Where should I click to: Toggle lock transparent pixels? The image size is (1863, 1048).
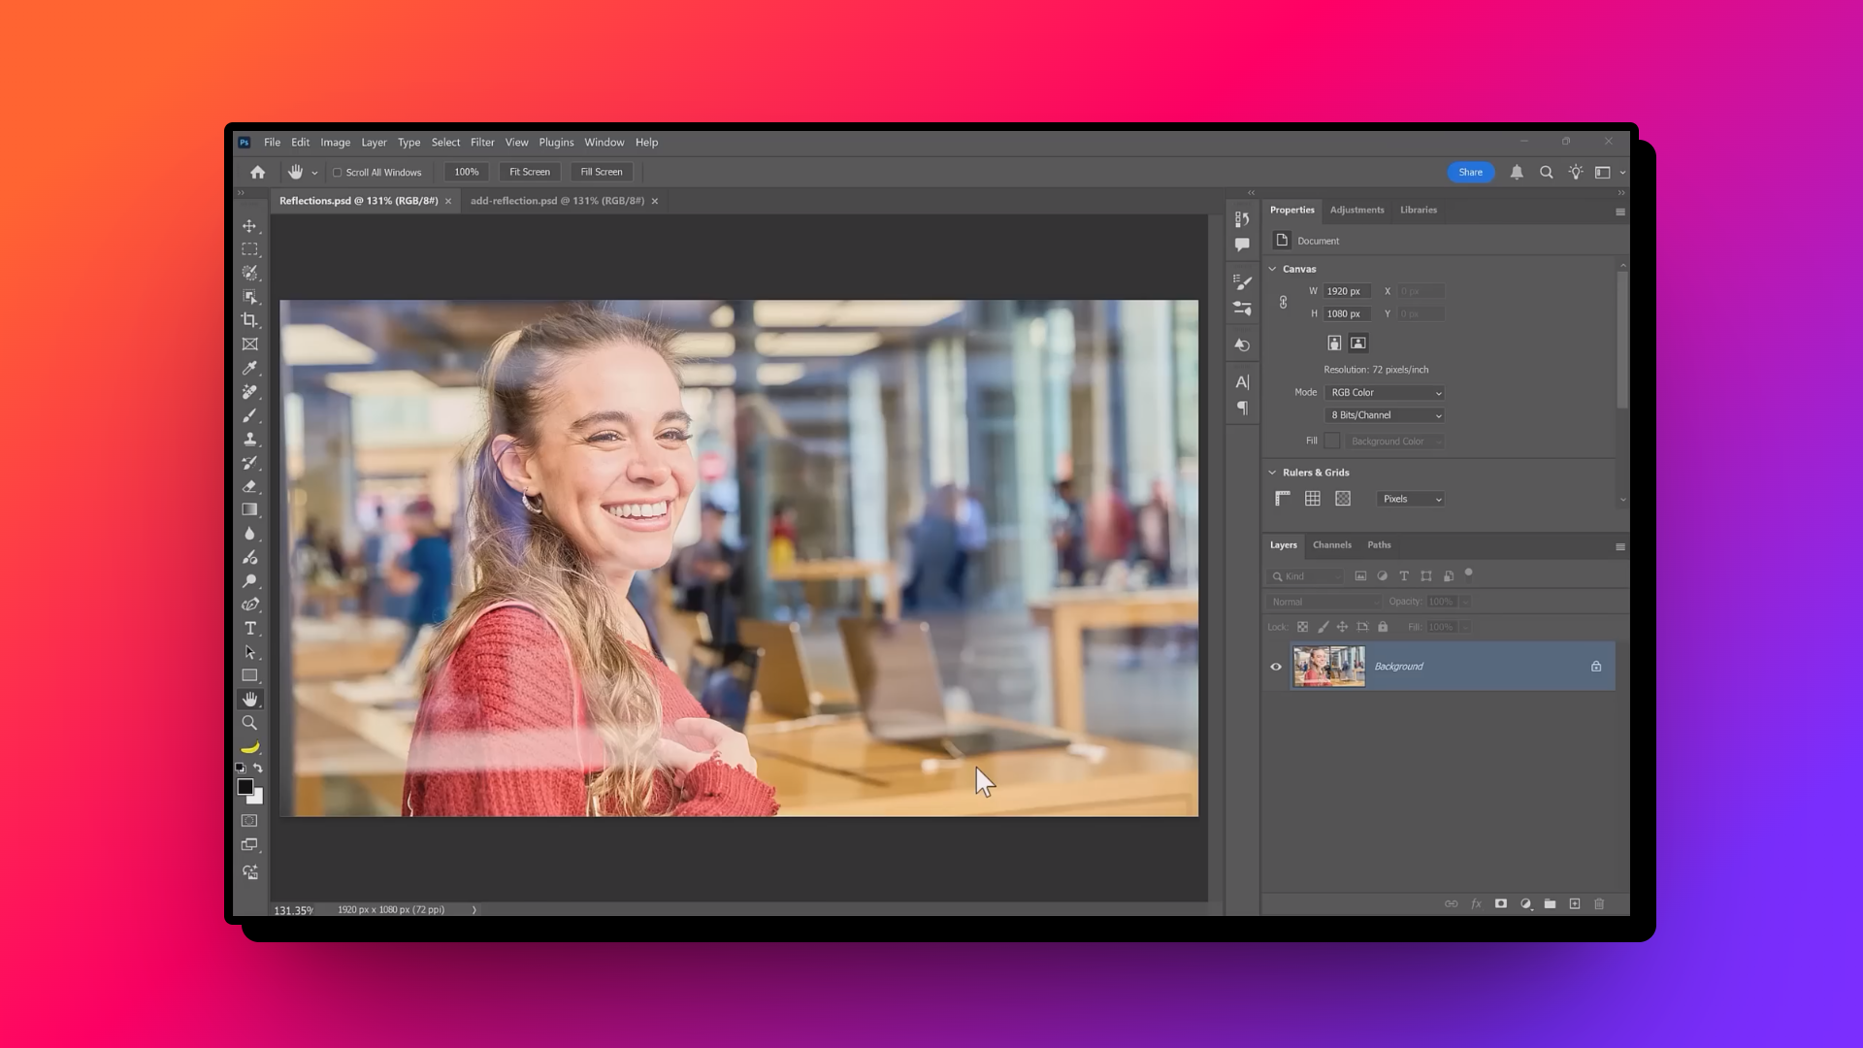1302,627
